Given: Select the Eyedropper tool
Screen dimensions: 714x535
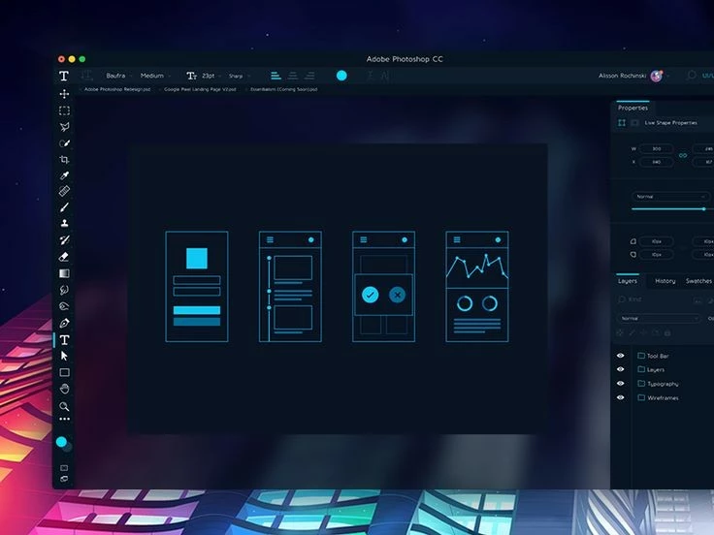Looking at the screenshot, I should [64, 175].
